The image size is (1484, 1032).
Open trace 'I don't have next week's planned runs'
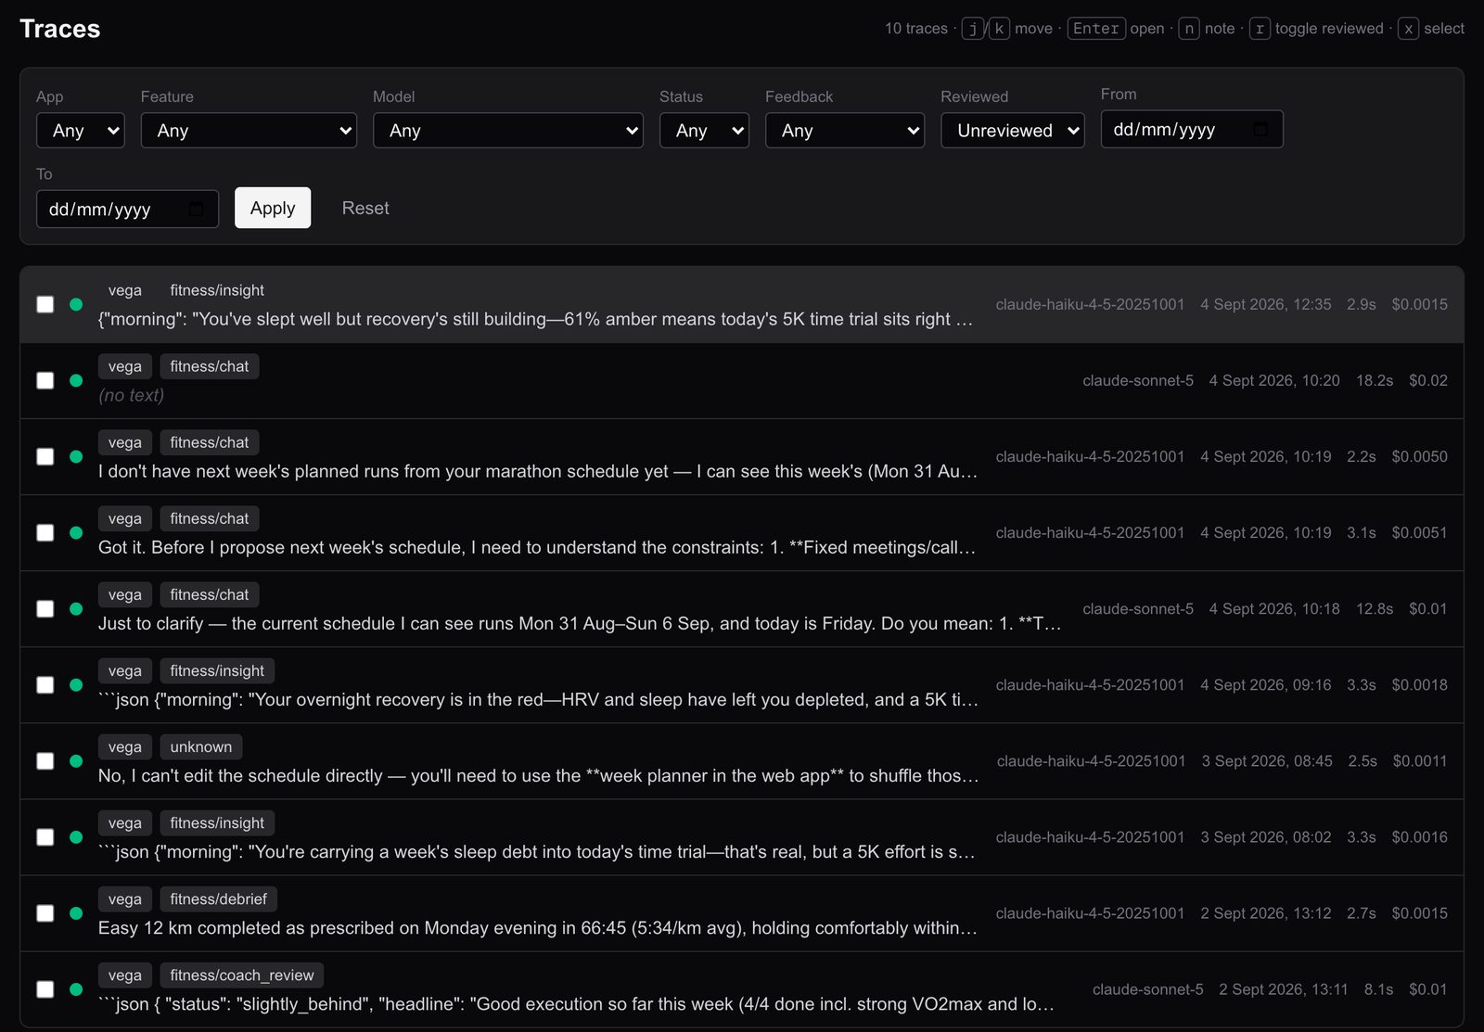click(538, 471)
